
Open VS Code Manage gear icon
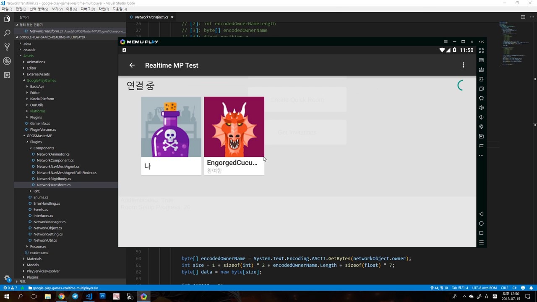click(x=7, y=278)
